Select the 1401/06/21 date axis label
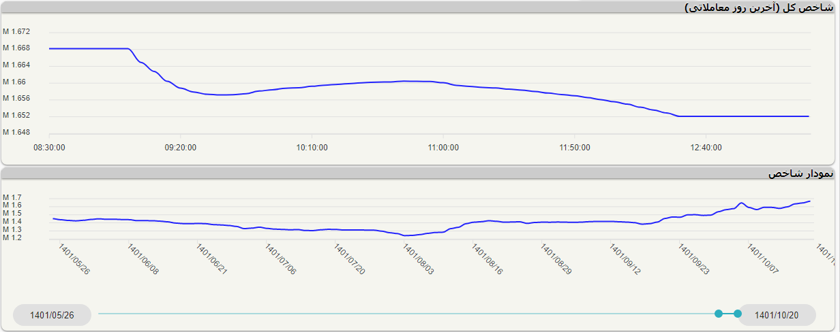The image size is (840, 332). click(x=211, y=259)
